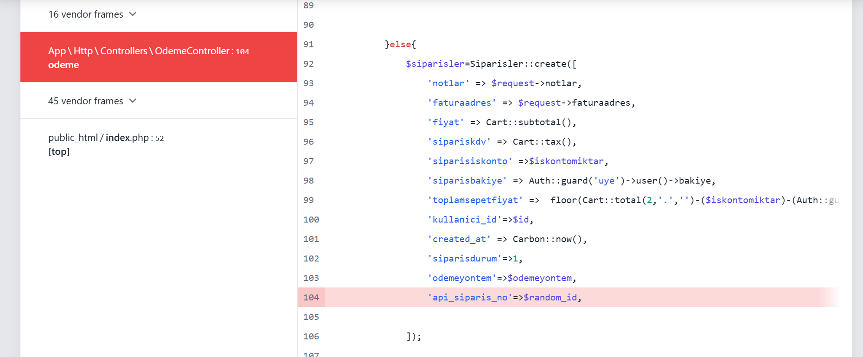Select the OdemeController odeme stack frame
The height and width of the screenshot is (357, 863).
(x=159, y=57)
